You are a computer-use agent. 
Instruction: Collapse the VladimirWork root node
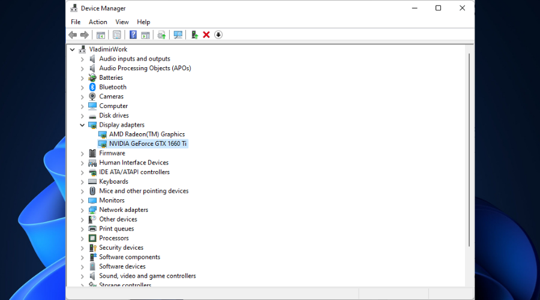[73, 50]
